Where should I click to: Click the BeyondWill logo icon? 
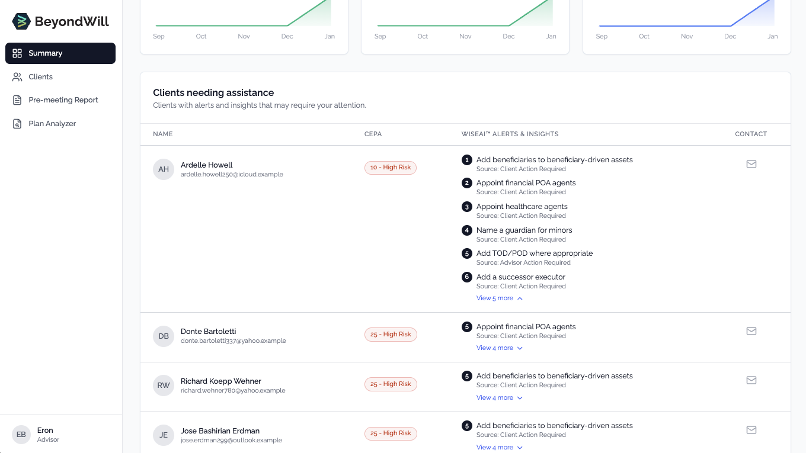coord(21,21)
